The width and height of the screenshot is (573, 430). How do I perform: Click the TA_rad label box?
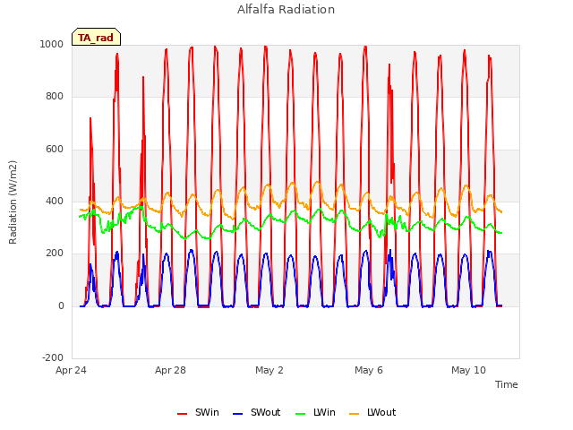coord(96,37)
